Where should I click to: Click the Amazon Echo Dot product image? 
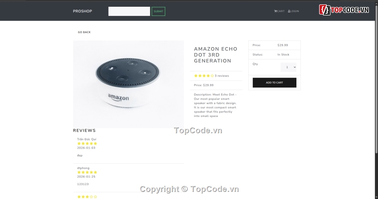coord(128,84)
